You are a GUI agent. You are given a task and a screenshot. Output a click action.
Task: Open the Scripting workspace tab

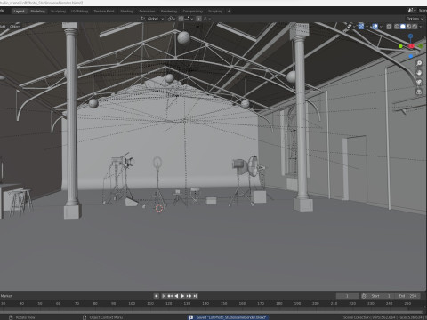click(215, 12)
